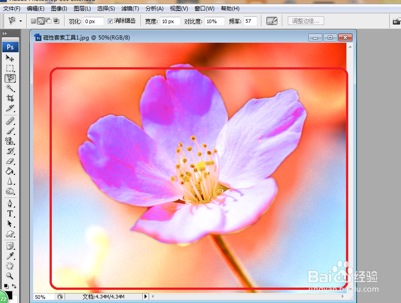Click the 频率 frequency input field
Viewport: 401px width, 303px height.
pos(251,21)
